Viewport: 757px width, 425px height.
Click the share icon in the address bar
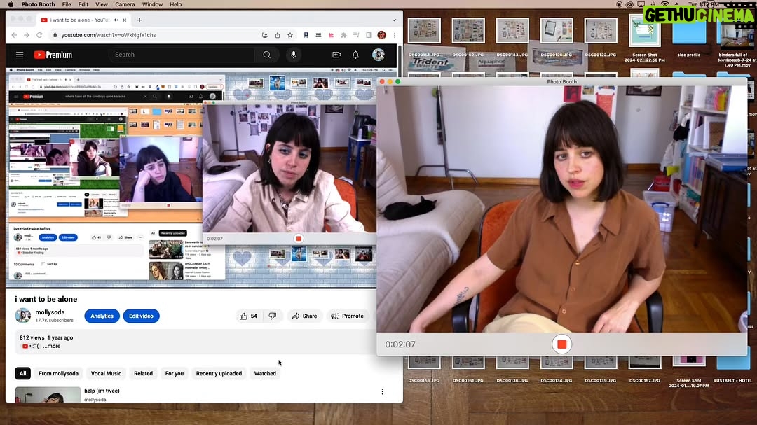(x=278, y=35)
